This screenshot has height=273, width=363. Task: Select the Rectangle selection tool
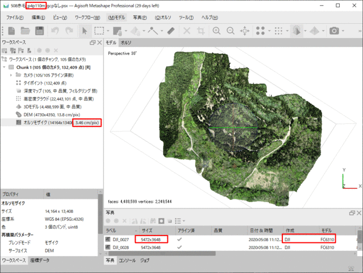click(99, 31)
